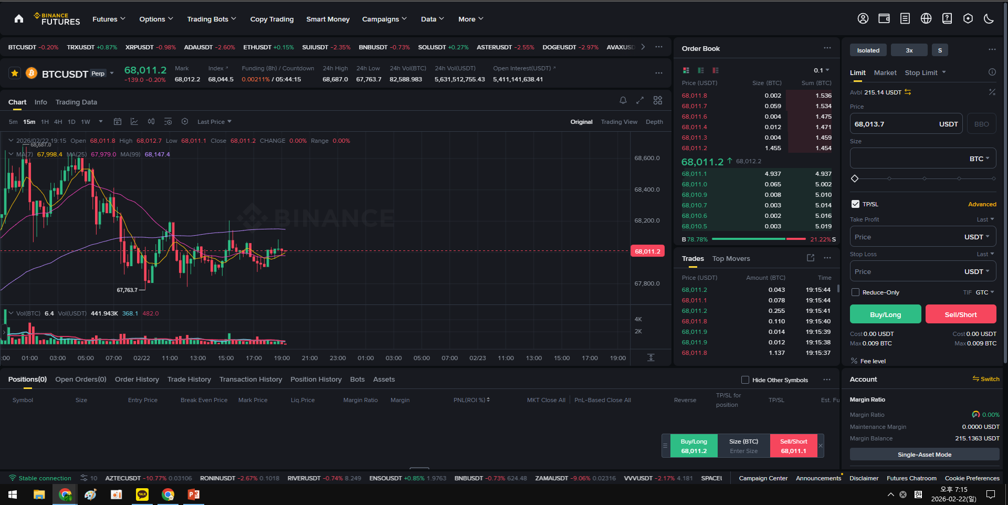Switch to the Market order tab
Viewport: 1008px width, 505px height.
click(885, 72)
